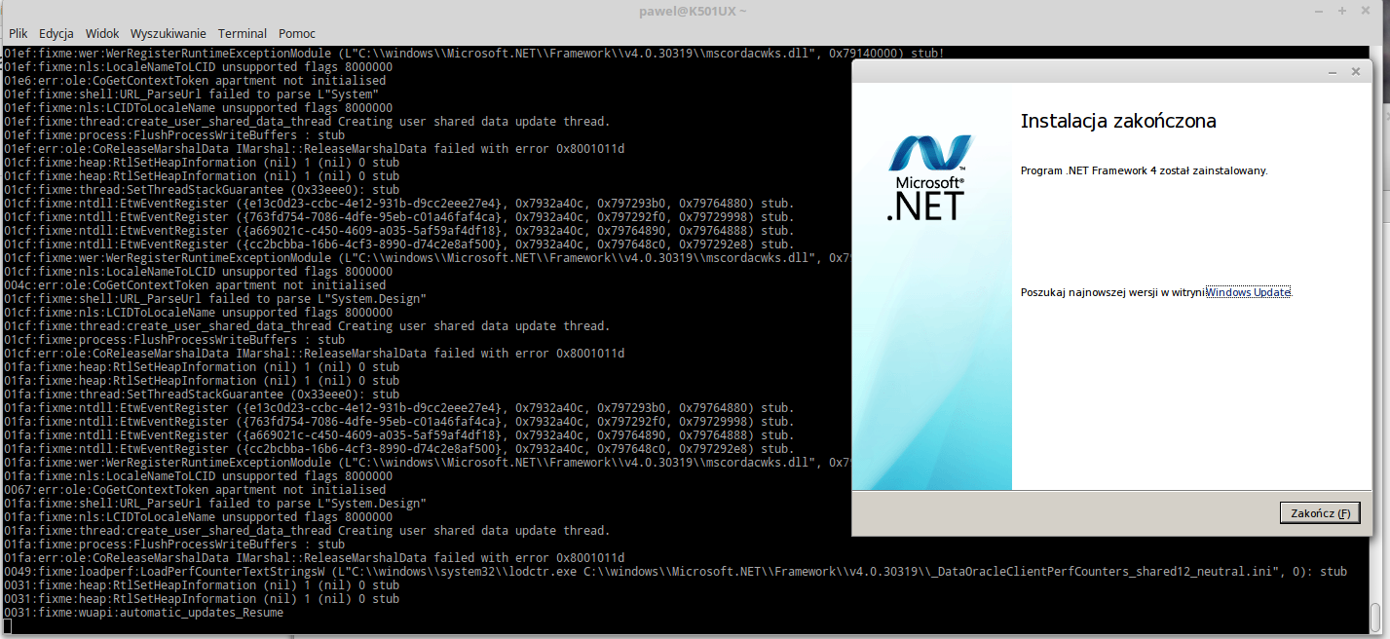Image resolution: width=1390 pixels, height=639 pixels.
Task: Click the 'Instalacja zakończona' heading
Action: pyautogui.click(x=1117, y=122)
